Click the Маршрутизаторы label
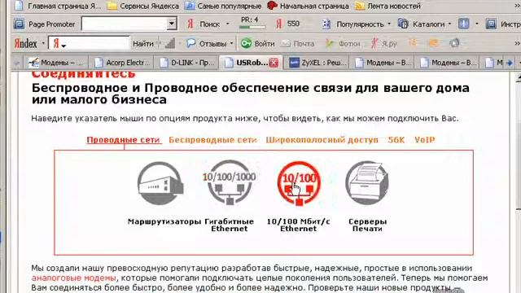521x293 pixels. click(164, 221)
